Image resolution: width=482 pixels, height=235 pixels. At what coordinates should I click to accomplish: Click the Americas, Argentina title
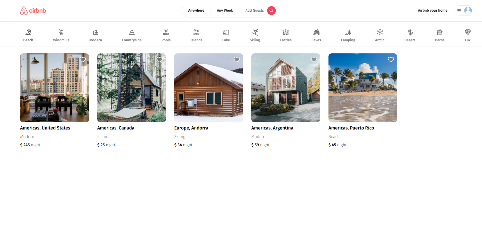pos(272,128)
